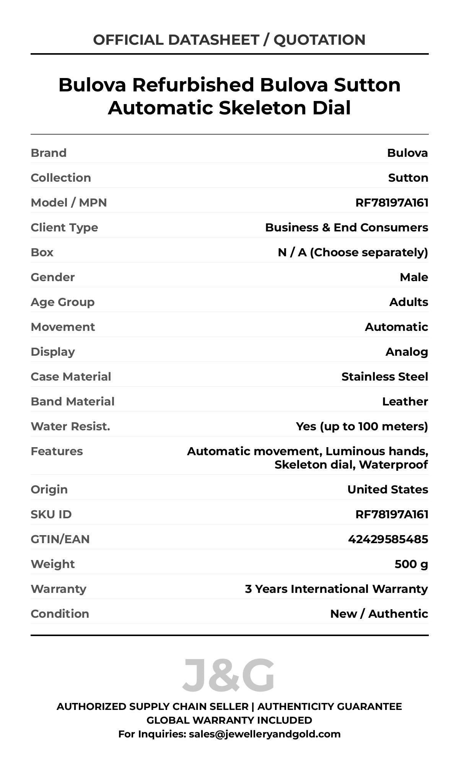Click the Water Resist. 100 meters value
The width and height of the screenshot is (459, 765).
362,426
